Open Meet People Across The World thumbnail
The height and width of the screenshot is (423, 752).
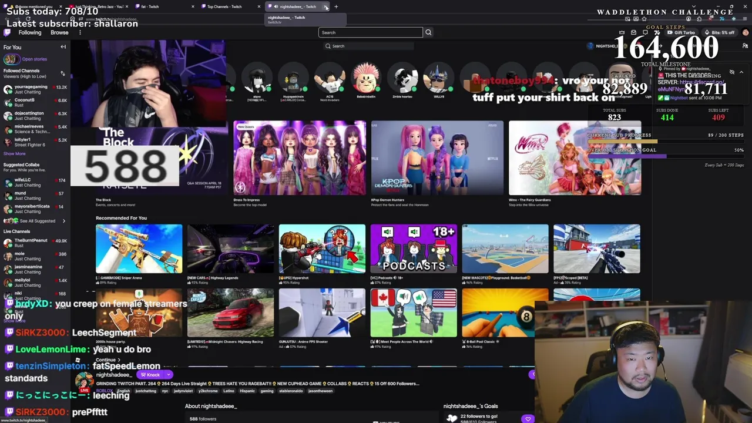pos(414,313)
